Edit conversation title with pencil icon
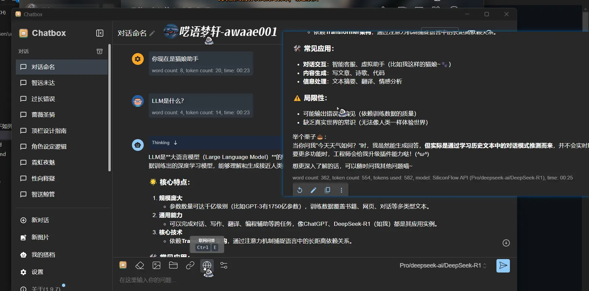This screenshot has width=589, height=291. click(152, 33)
